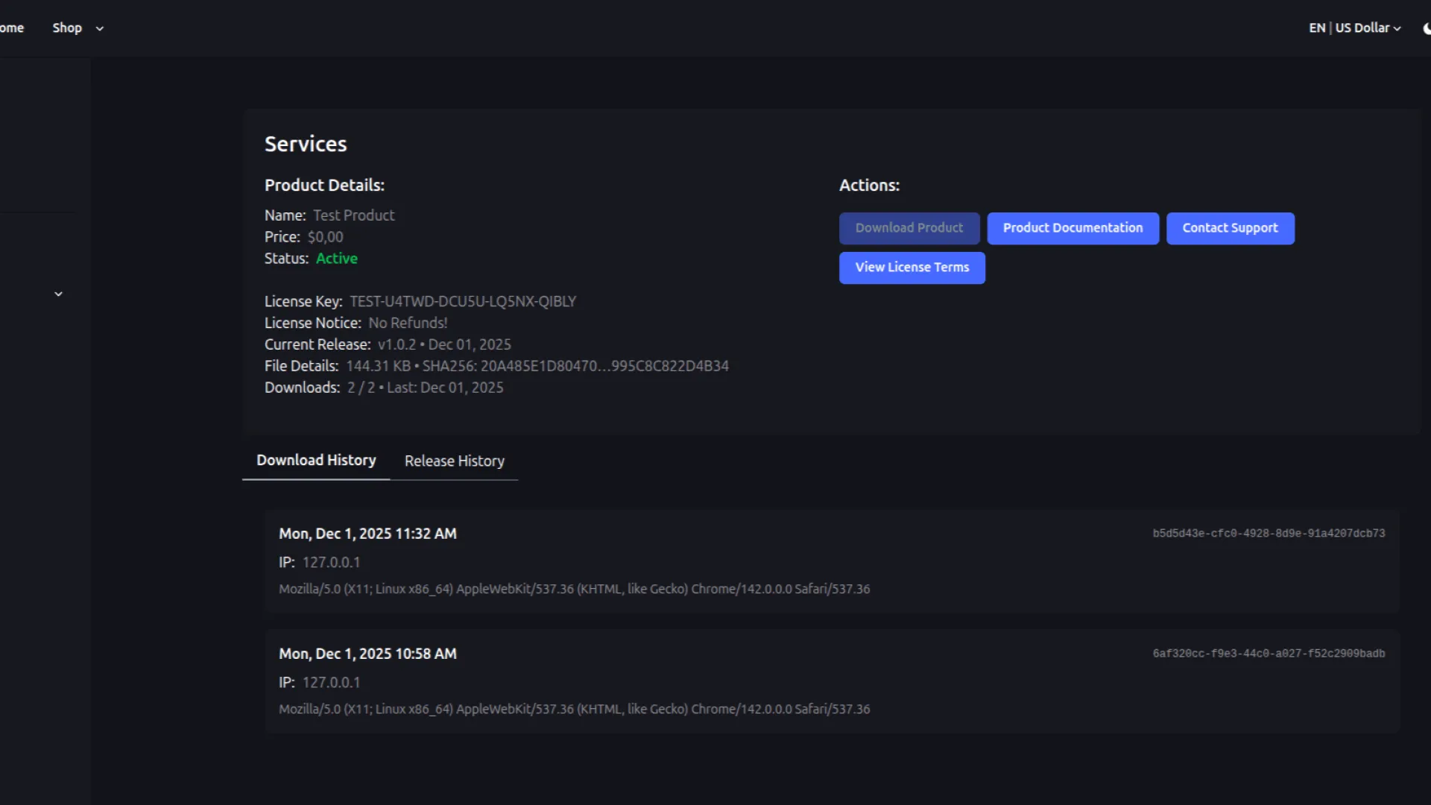Screen dimensions: 1431x805
Task: Select the 11:32 AM download entry
Action: coord(367,534)
